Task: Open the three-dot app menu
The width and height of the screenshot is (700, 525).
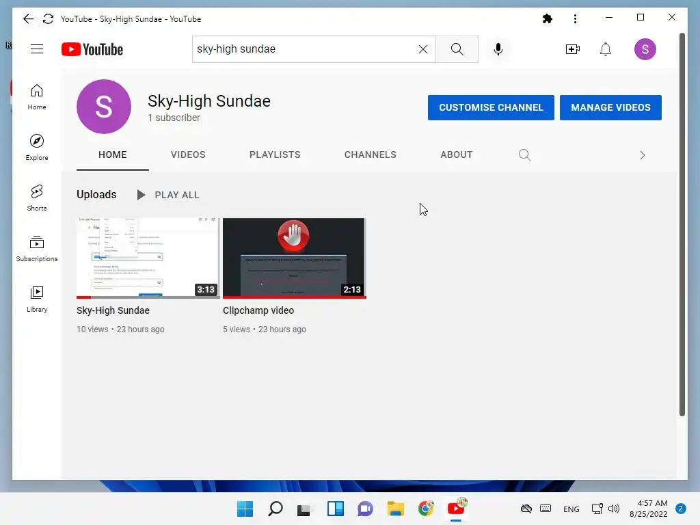Action: click(575, 18)
